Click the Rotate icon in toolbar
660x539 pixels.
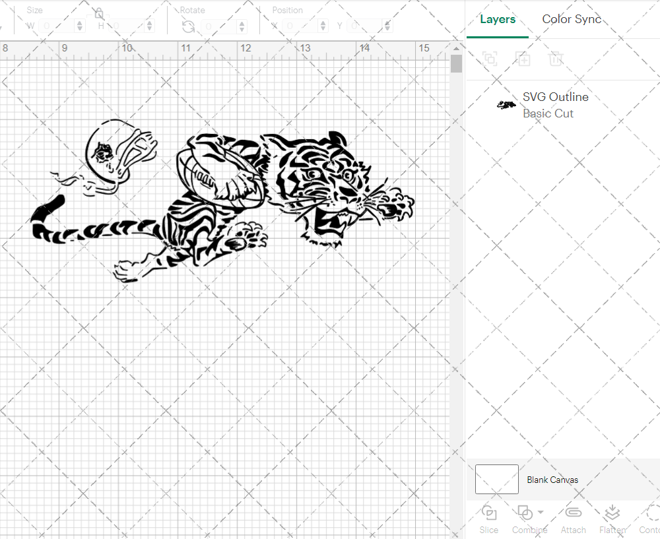pyautogui.click(x=188, y=26)
